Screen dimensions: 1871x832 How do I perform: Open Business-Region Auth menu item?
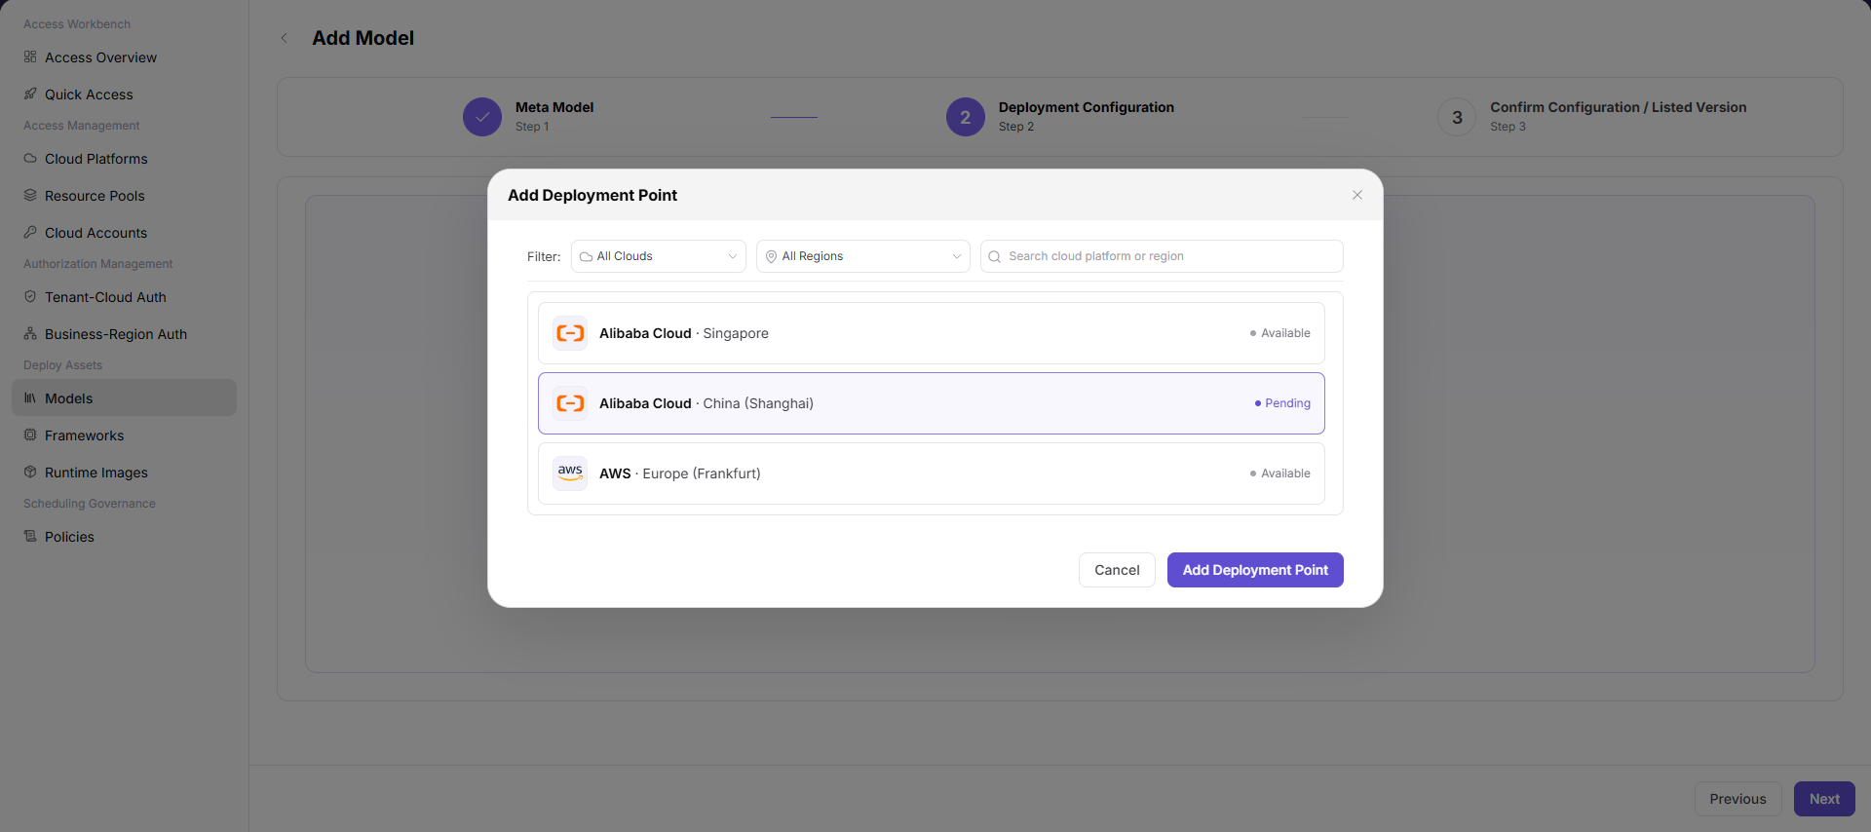click(124, 334)
